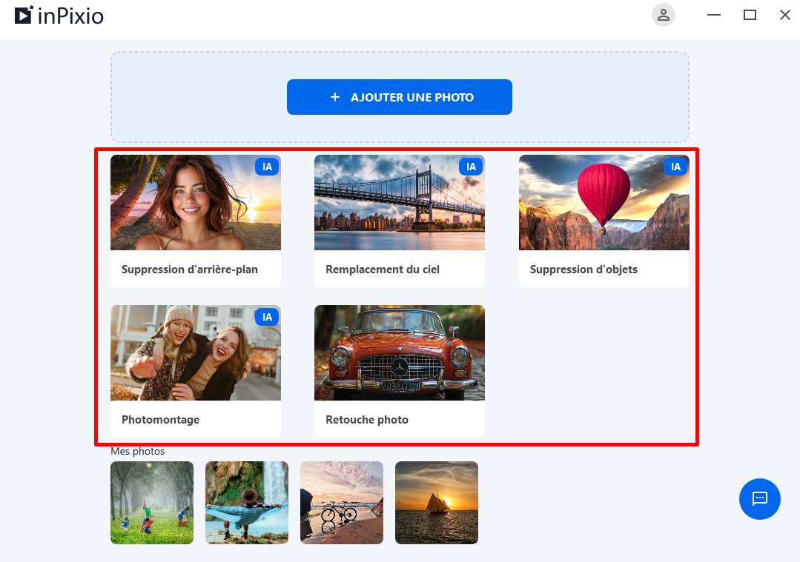This screenshot has height=562, width=800.
Task: Click the IA badge on Remplacement du ciel
Action: click(x=471, y=167)
